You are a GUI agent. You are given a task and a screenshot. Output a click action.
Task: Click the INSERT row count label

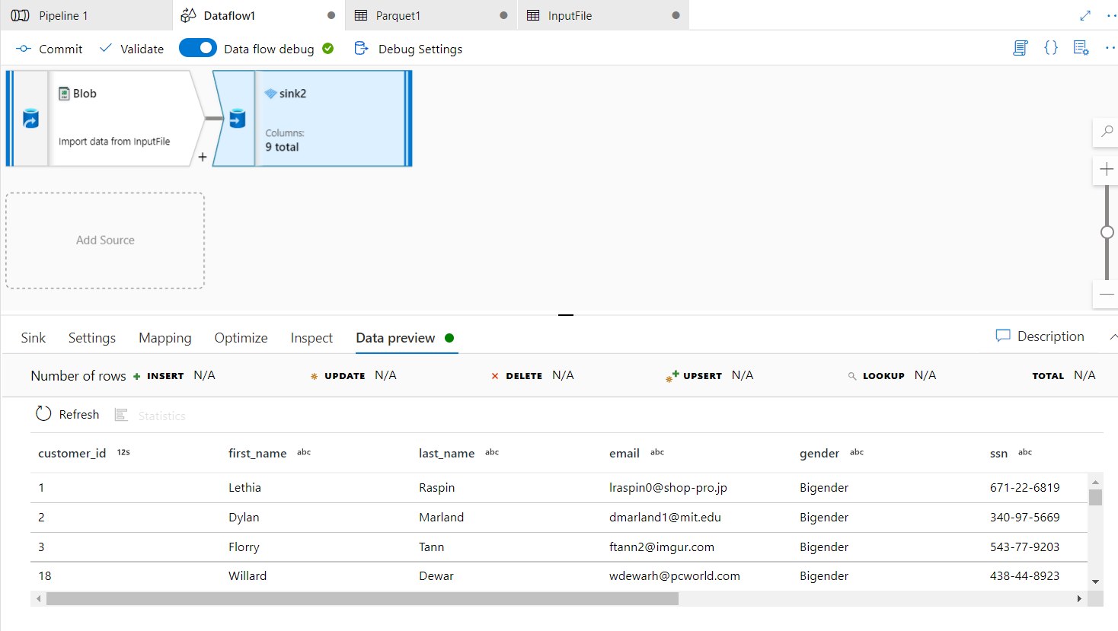click(165, 376)
